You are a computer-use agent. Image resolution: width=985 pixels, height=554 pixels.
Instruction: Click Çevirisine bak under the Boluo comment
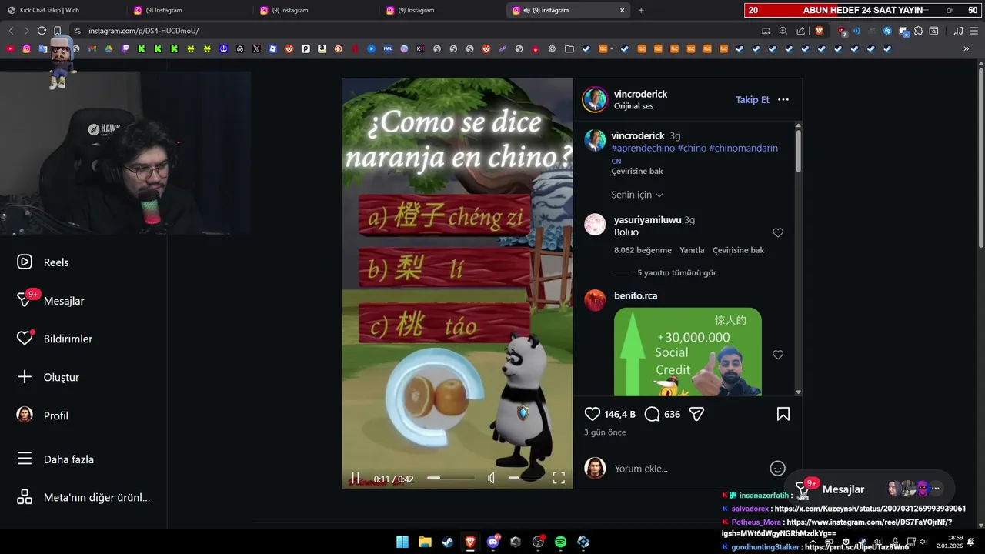(738, 250)
